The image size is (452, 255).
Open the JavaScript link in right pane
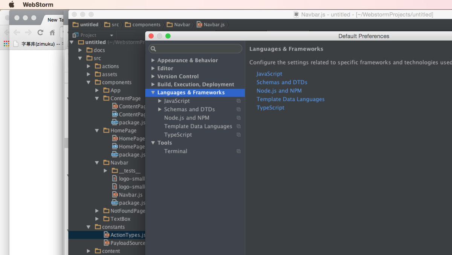coord(269,74)
